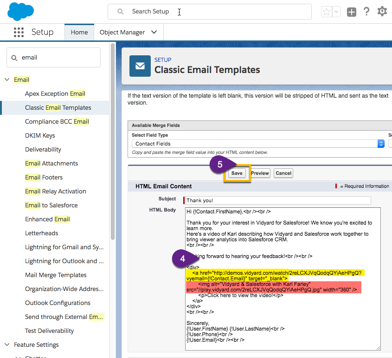Click the favorites star icon
Image resolution: width=392 pixels, height=358 pixels.
[x=327, y=12]
